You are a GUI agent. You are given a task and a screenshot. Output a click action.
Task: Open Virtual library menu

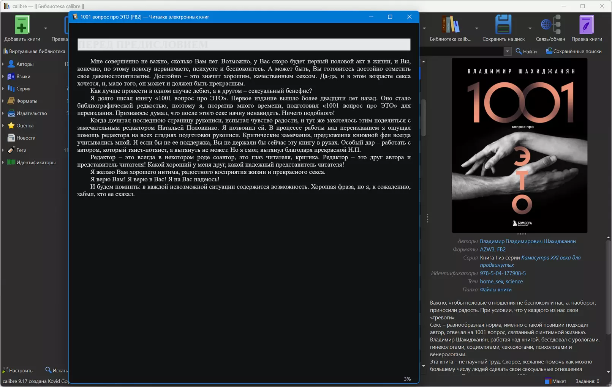click(x=34, y=51)
